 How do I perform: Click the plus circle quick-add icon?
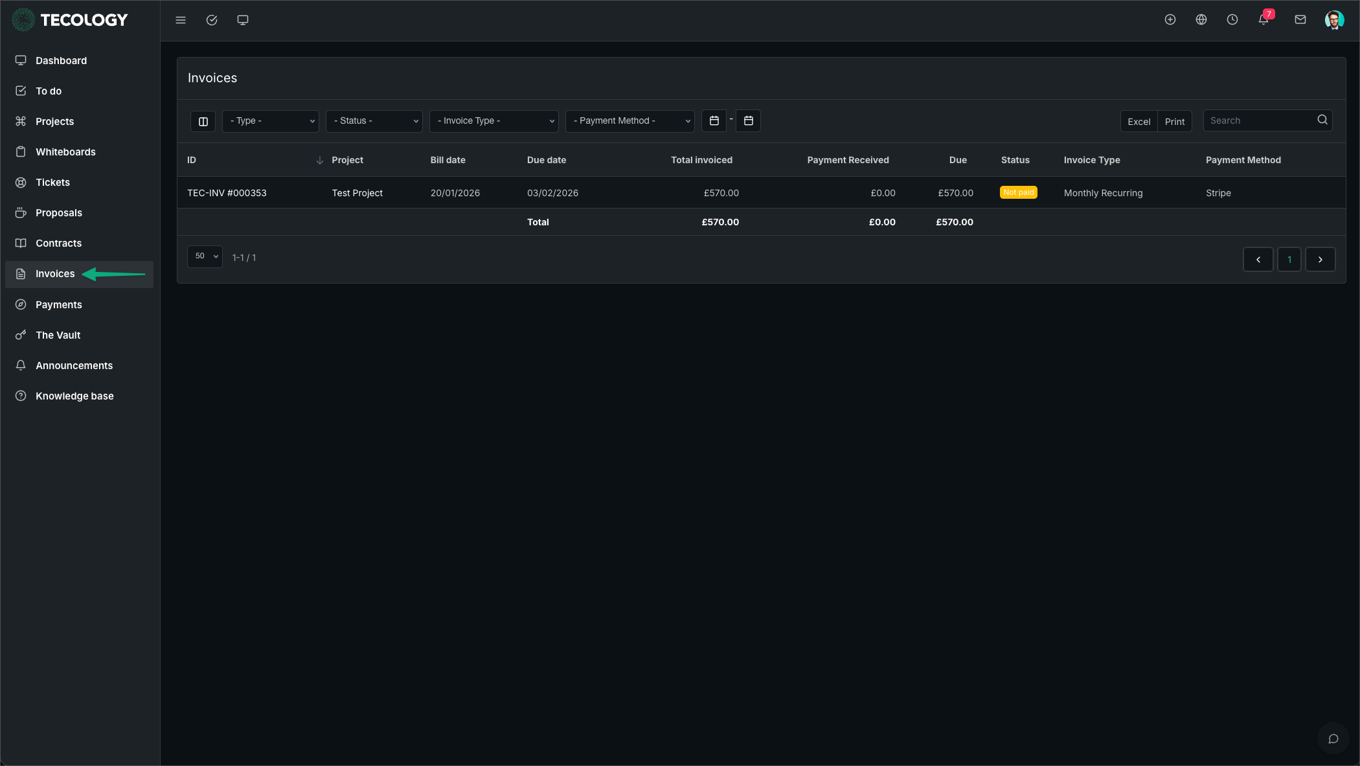(1170, 20)
